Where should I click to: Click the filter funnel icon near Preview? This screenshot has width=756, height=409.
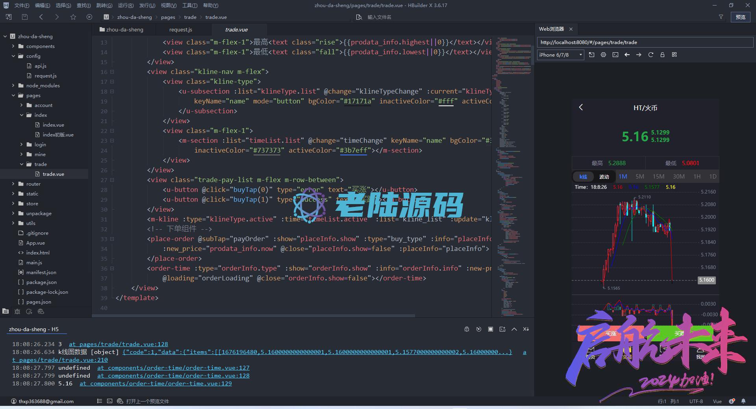pos(721,17)
